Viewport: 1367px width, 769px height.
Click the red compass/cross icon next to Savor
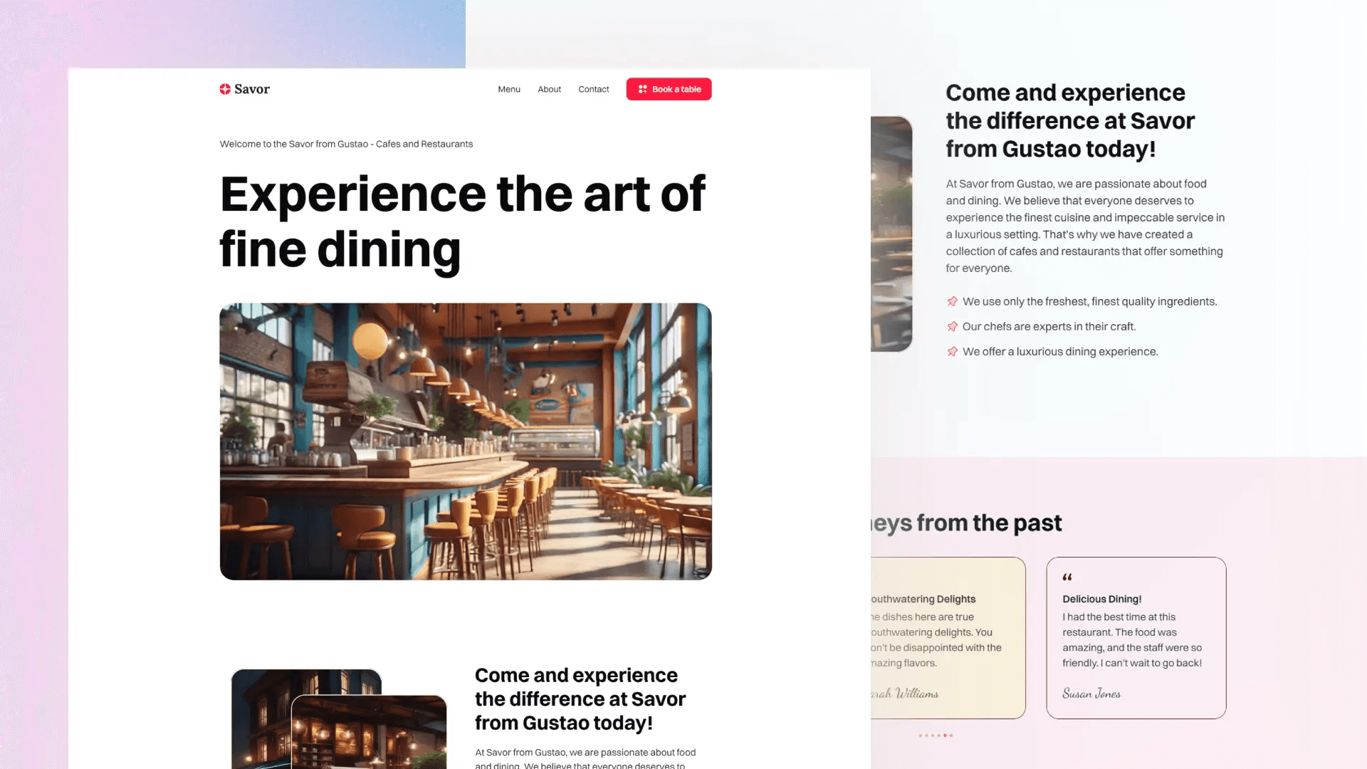pos(224,88)
